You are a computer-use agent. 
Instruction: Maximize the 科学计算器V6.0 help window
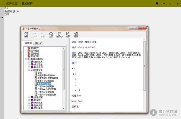click(x=136, y=28)
